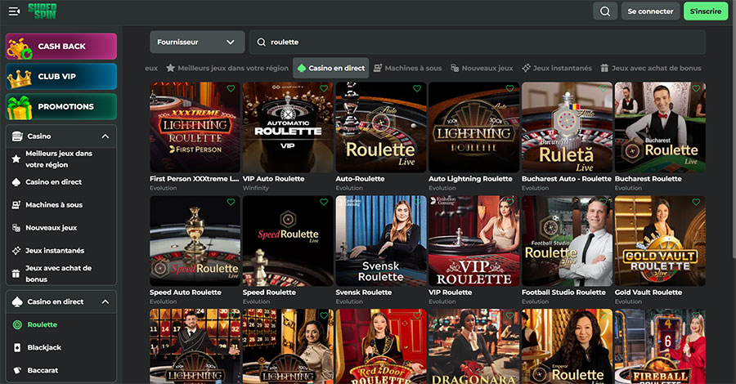Viewport: 736px width, 384px height.
Task: Click the Se connecter button
Action: 650,11
